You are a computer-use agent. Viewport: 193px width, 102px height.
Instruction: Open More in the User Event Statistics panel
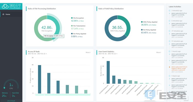tap(159, 52)
